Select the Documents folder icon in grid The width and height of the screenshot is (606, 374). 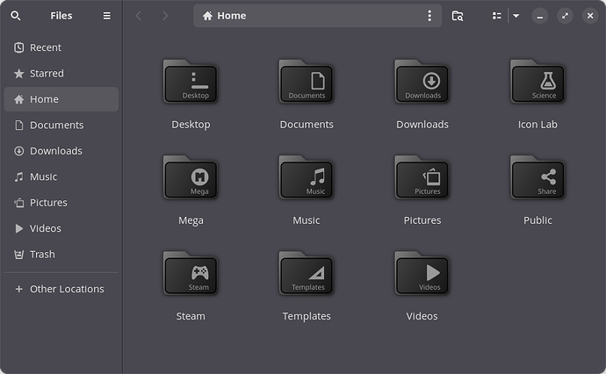pyautogui.click(x=307, y=82)
